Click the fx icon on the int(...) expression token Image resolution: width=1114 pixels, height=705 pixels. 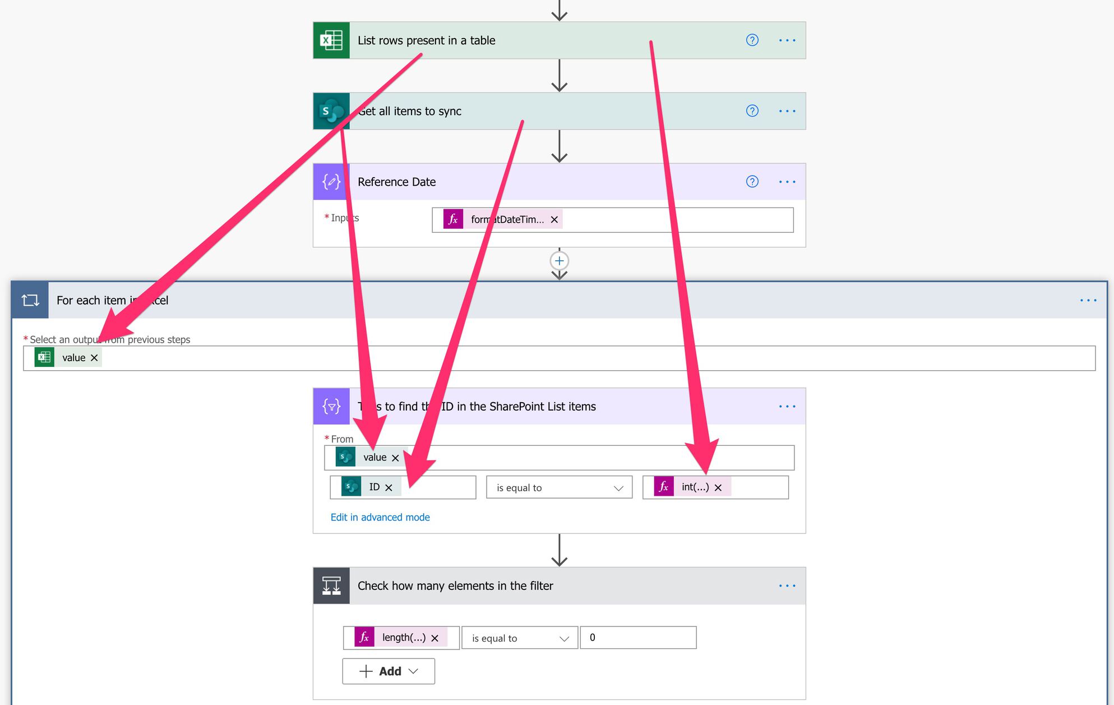coord(664,487)
